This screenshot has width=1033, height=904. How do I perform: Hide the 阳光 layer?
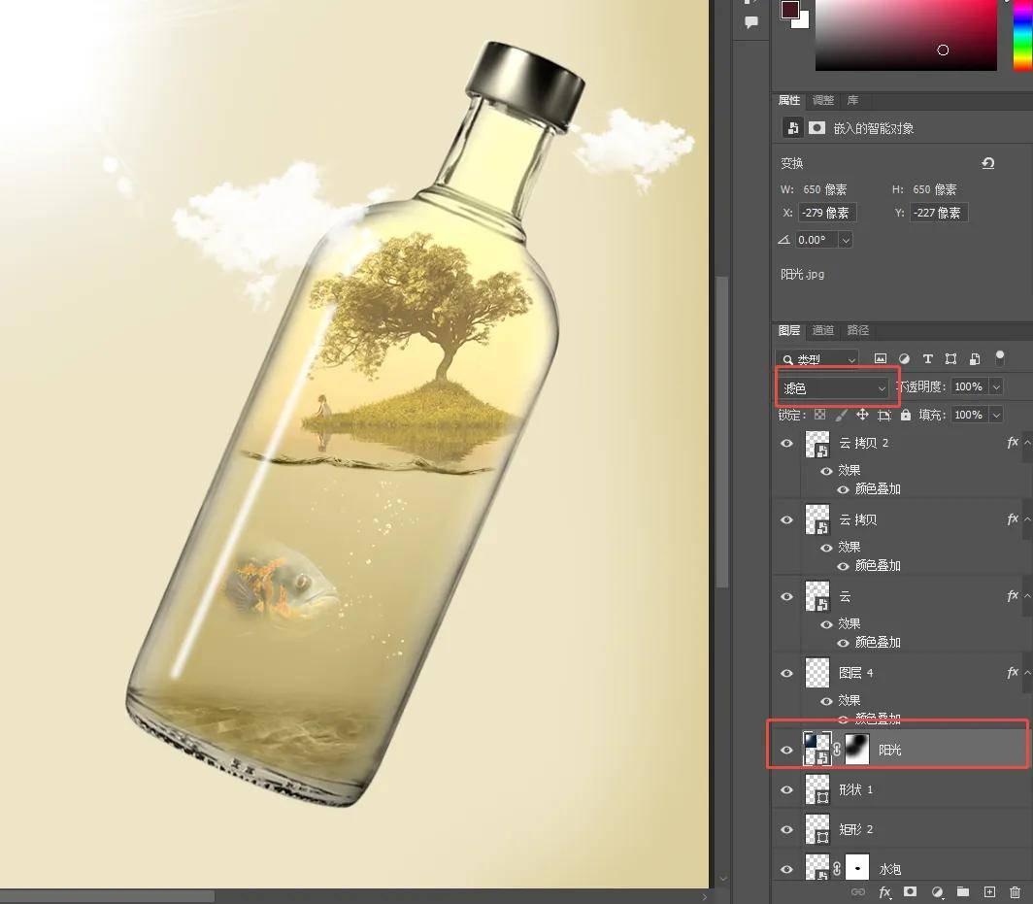pos(786,749)
